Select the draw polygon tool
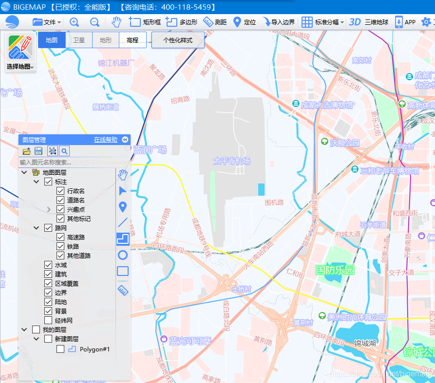435x383 pixels. (x=123, y=239)
